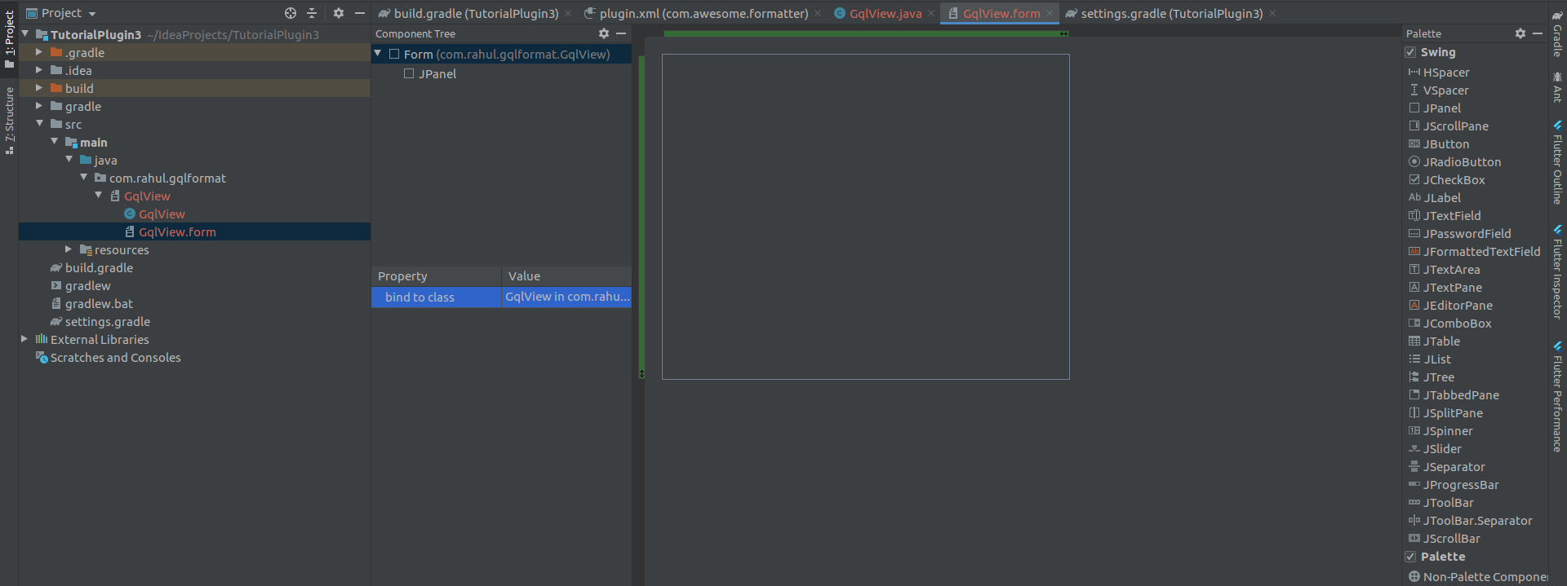The height and width of the screenshot is (586, 1567).
Task: Open the Project view dropdown
Action: tap(61, 13)
